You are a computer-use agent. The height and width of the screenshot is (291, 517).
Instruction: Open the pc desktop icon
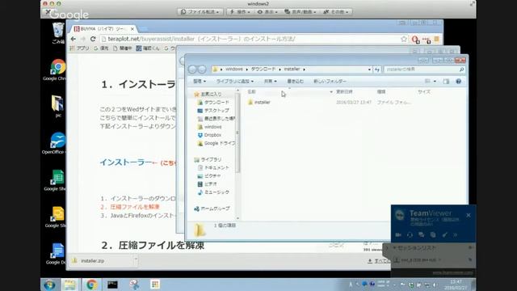tap(57, 106)
